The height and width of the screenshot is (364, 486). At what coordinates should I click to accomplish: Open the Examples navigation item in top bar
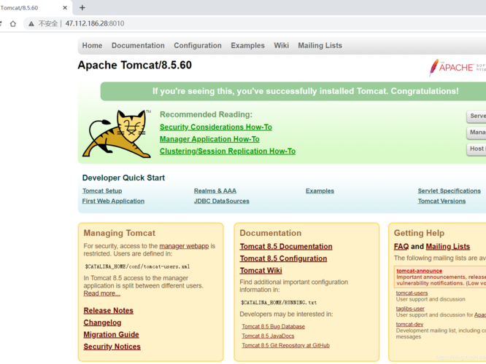coord(247,45)
